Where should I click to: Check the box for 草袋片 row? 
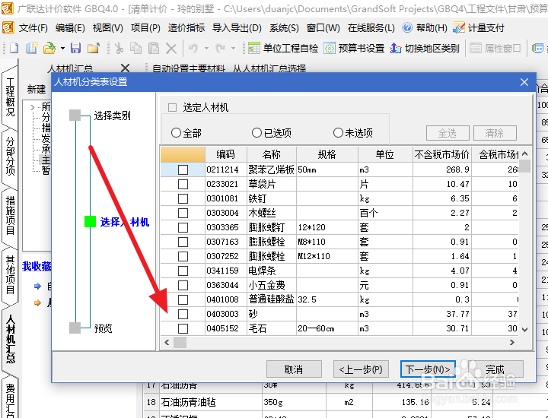click(183, 184)
